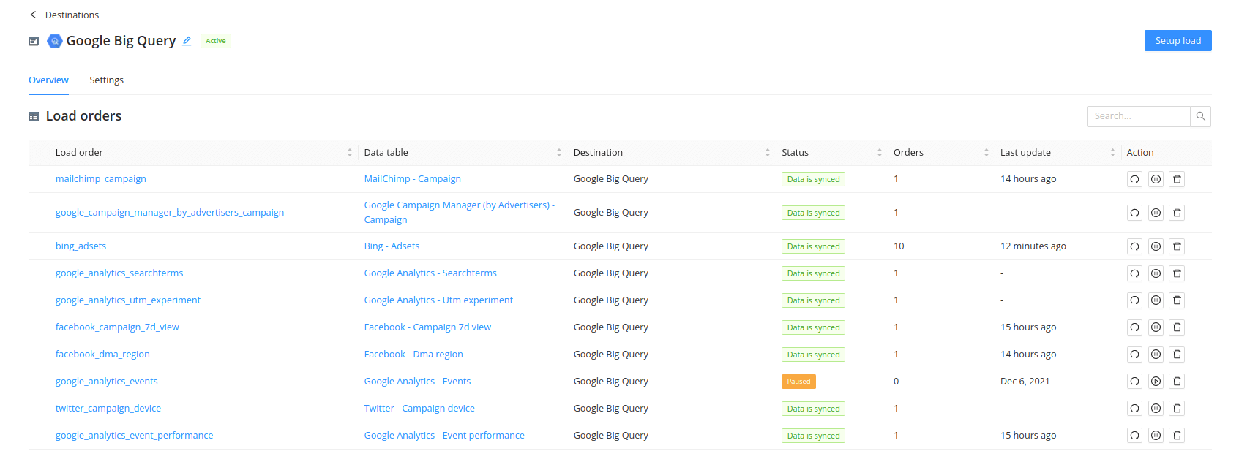Delete the google_analytics_events load order
This screenshot has width=1239, height=451.
[x=1177, y=382]
